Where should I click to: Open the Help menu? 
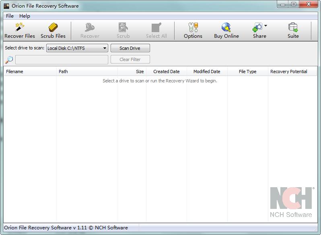click(25, 16)
